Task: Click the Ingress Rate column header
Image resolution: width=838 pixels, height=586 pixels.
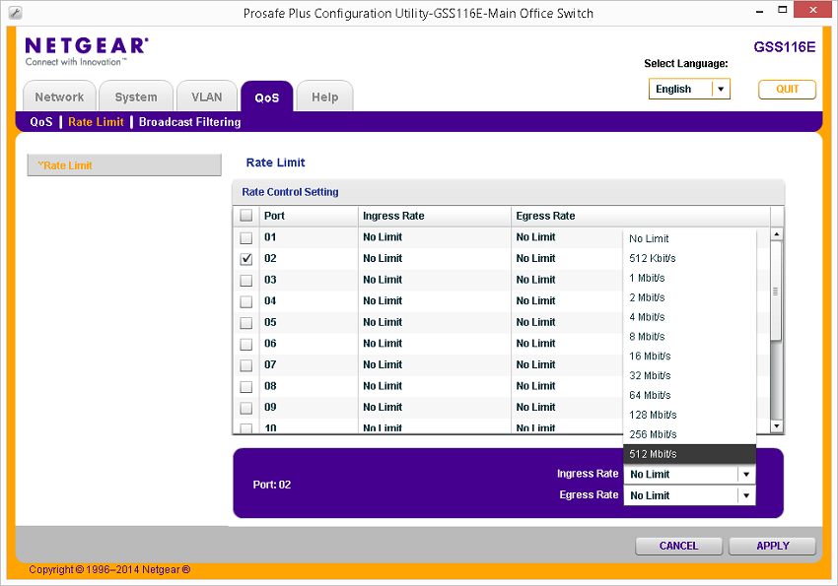Action: (434, 216)
